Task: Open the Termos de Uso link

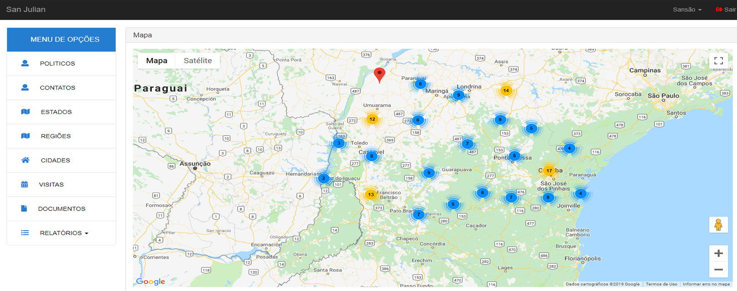Action: click(x=661, y=284)
